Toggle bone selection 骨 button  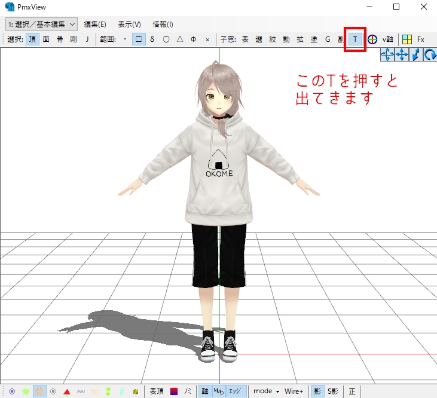click(60, 39)
